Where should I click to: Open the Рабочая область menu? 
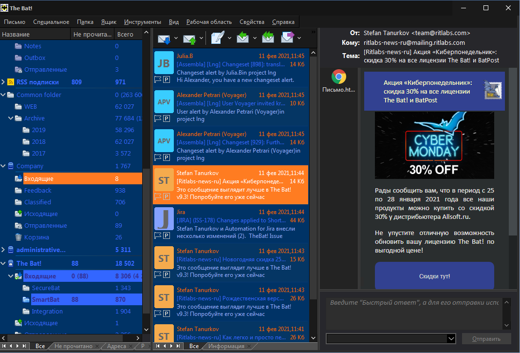pos(209,22)
